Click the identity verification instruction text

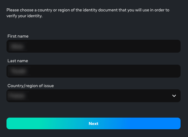pos(88,10)
